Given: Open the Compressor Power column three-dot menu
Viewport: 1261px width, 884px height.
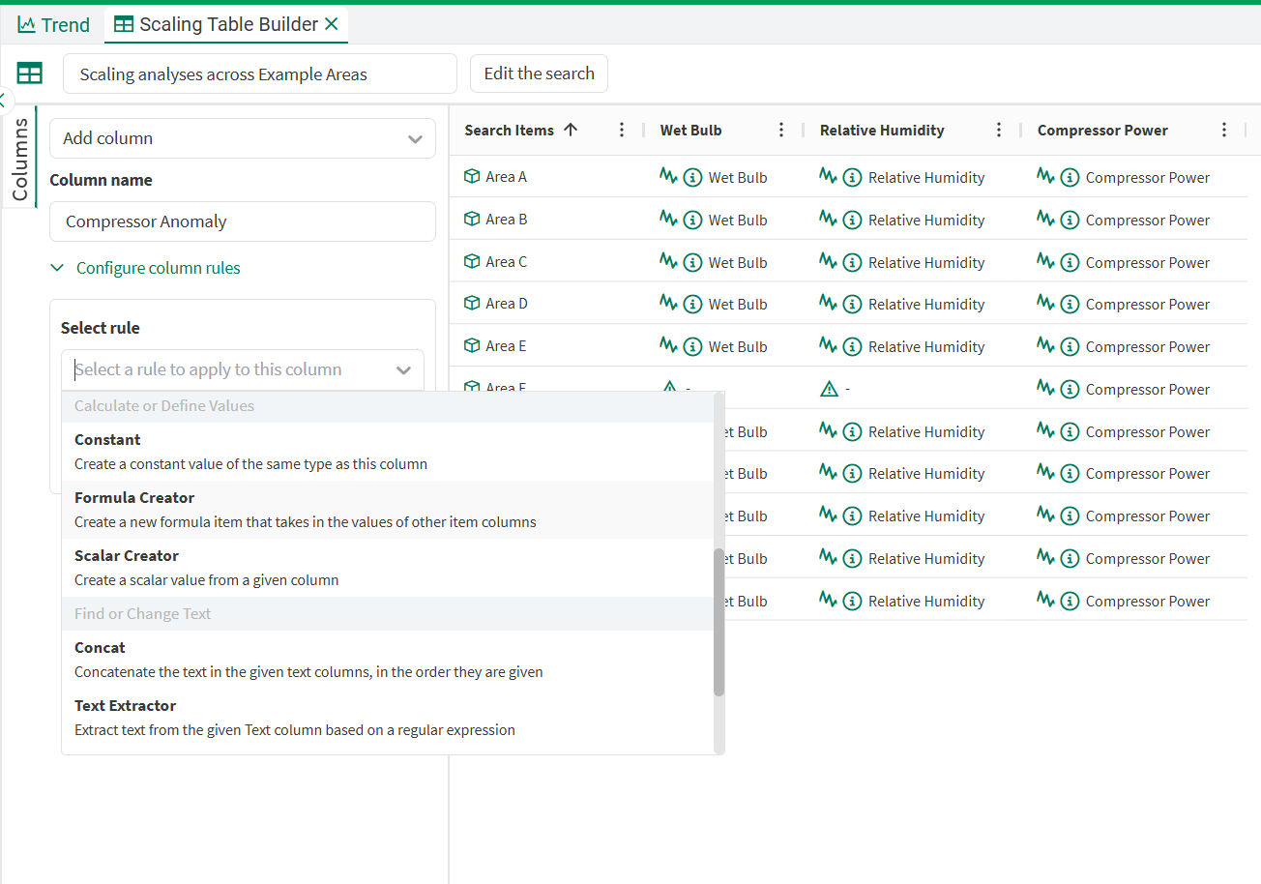Looking at the screenshot, I should pos(1224,130).
